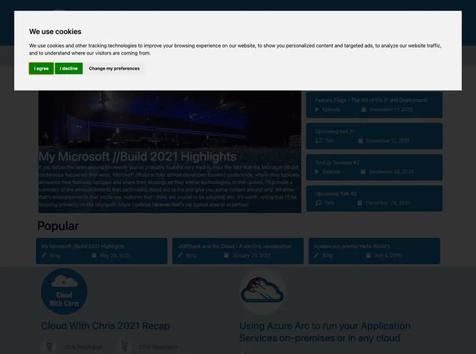Click calendar icon in Upcoming Talk #2 card

click(x=360, y=203)
